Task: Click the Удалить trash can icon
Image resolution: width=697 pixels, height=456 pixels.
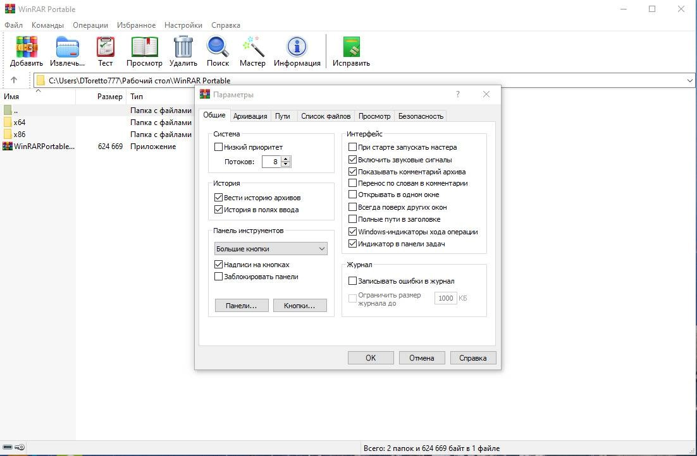Action: pos(183,47)
